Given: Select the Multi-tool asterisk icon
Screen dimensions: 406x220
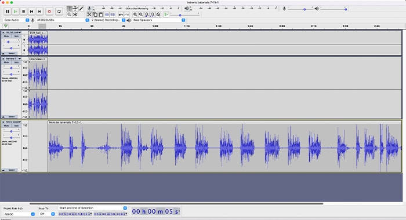Looking at the screenshot, I should (x=75, y=14).
